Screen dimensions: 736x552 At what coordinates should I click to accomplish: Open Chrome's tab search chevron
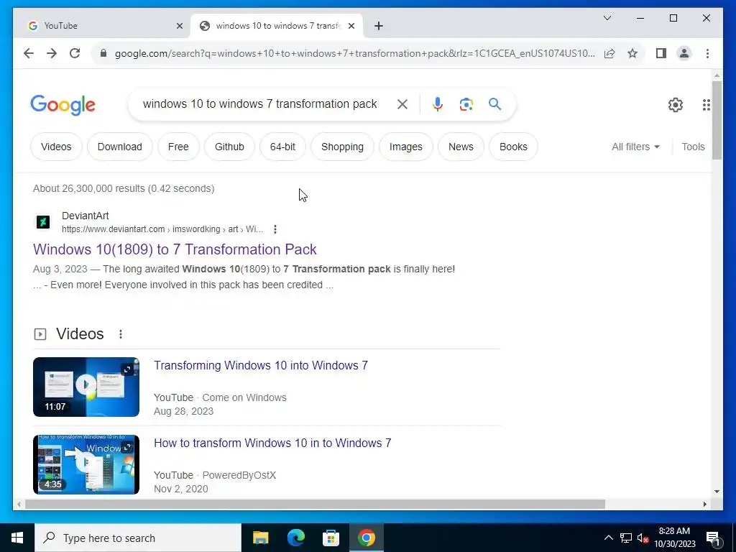(x=607, y=18)
